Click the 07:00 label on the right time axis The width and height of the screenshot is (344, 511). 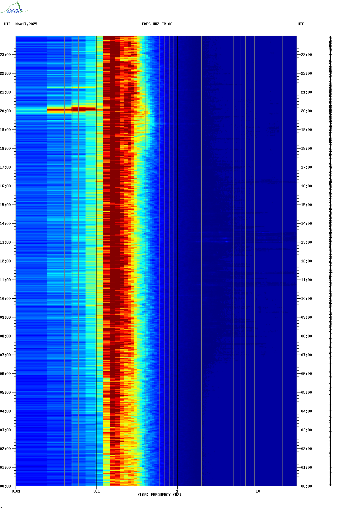(x=307, y=355)
